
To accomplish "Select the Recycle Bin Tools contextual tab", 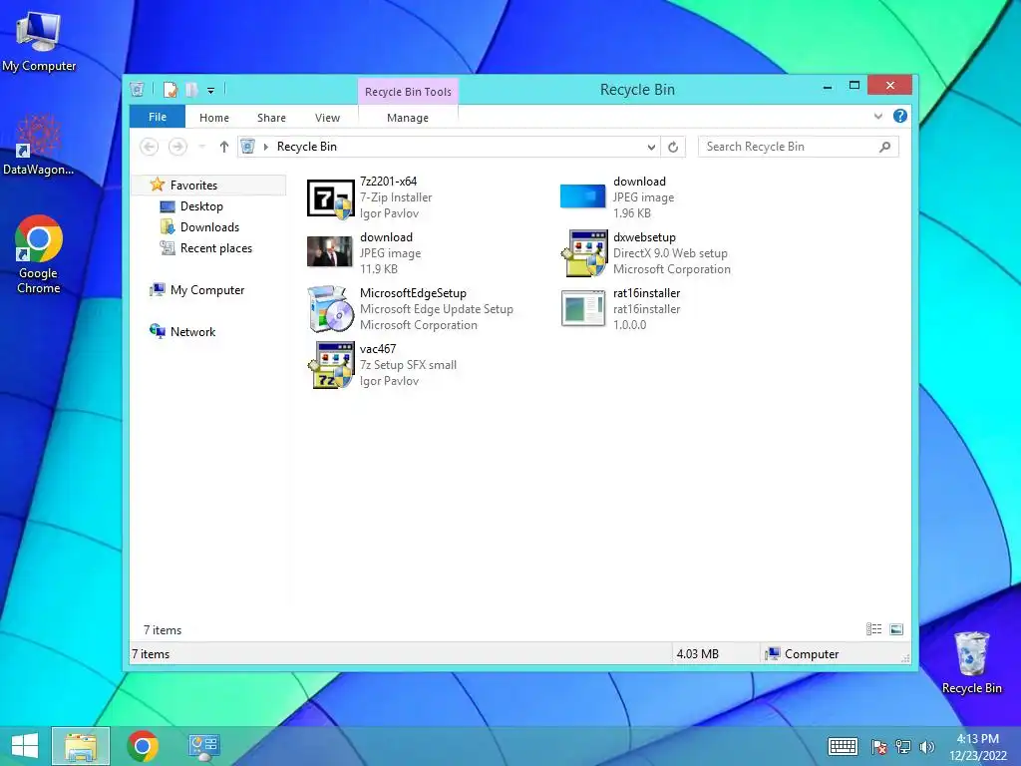I will (408, 92).
